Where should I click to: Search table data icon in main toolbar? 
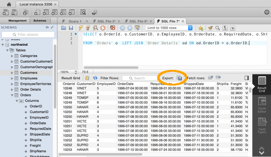point(83,12)
